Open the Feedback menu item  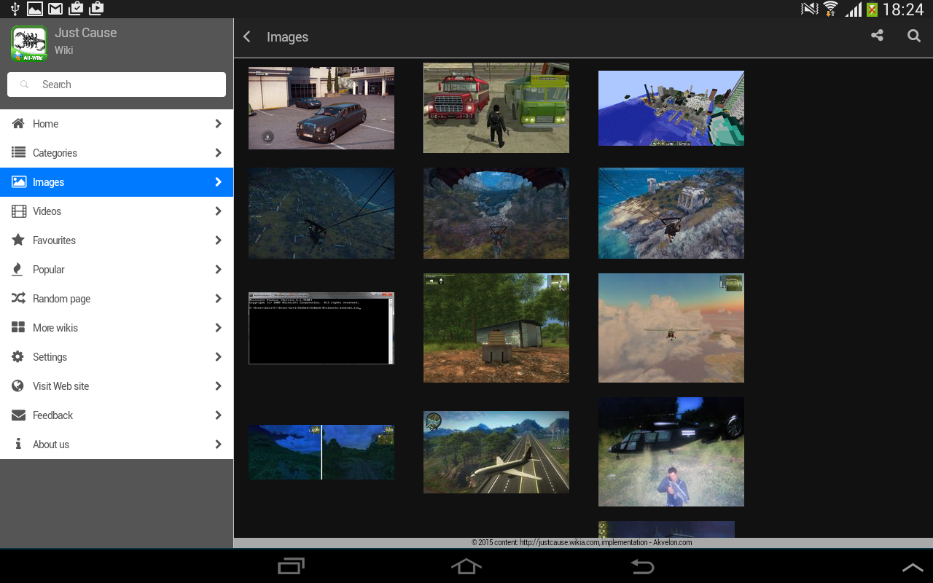click(117, 415)
